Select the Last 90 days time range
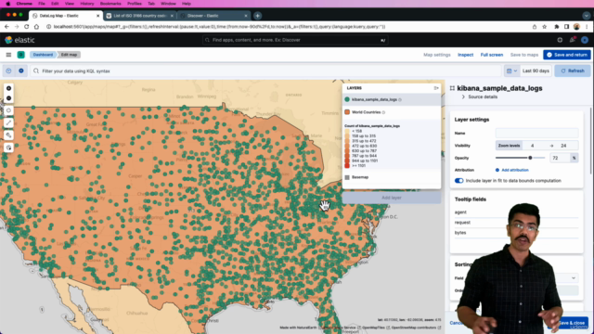This screenshot has width=594, height=334. (536, 71)
